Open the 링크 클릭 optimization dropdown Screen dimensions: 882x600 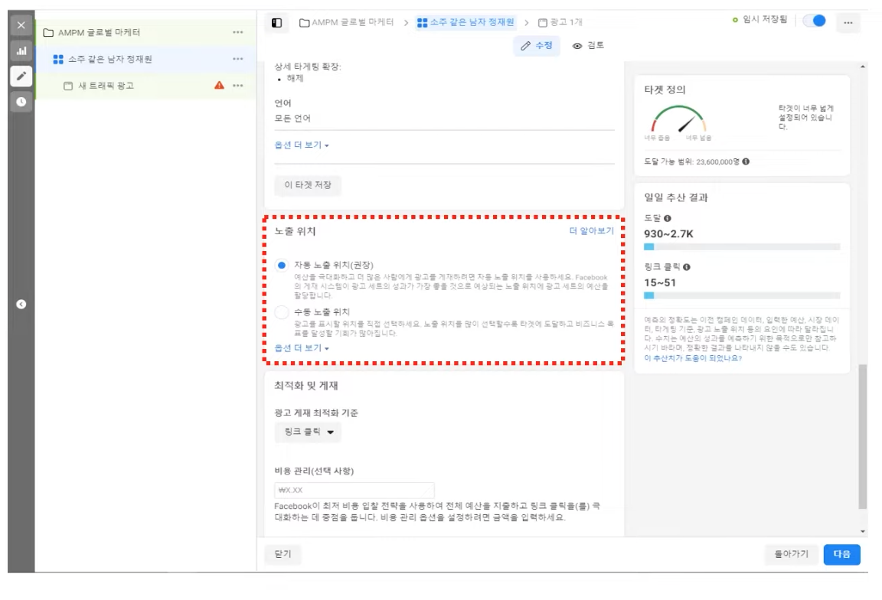point(308,432)
